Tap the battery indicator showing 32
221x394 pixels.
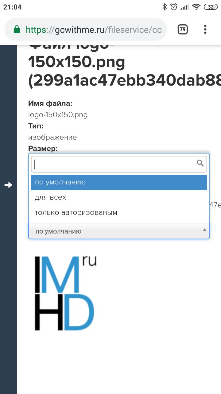[211, 7]
